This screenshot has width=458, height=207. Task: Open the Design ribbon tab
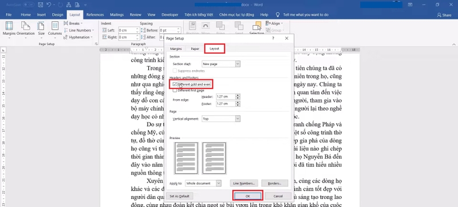tap(58, 15)
